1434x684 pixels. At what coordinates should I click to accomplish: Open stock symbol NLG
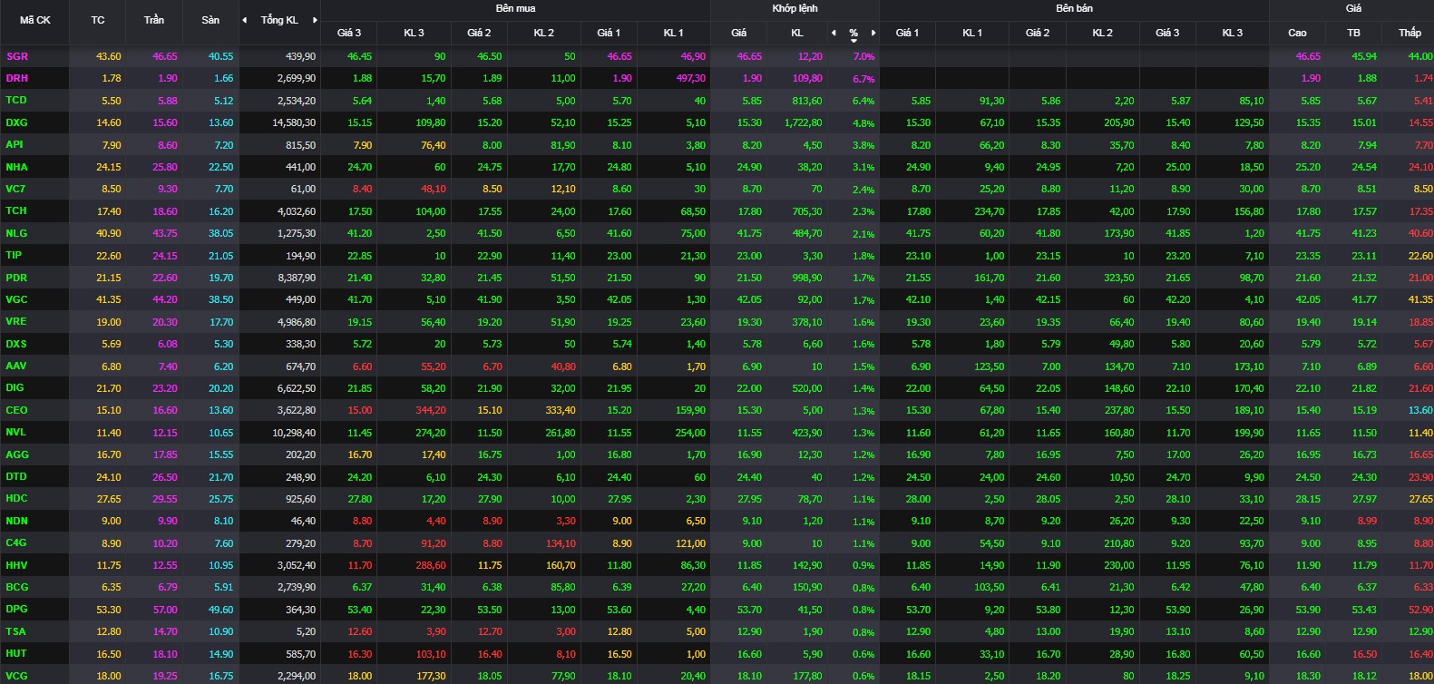pos(16,233)
